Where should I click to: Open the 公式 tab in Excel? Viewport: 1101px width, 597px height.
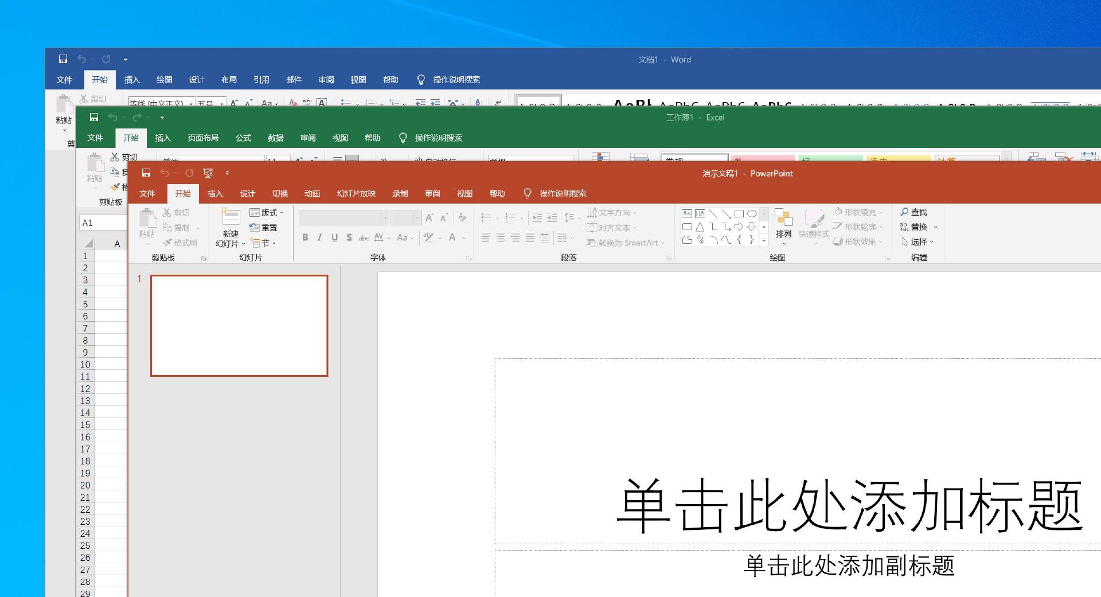(243, 138)
